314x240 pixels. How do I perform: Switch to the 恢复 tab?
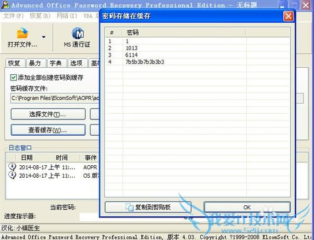(x=14, y=63)
